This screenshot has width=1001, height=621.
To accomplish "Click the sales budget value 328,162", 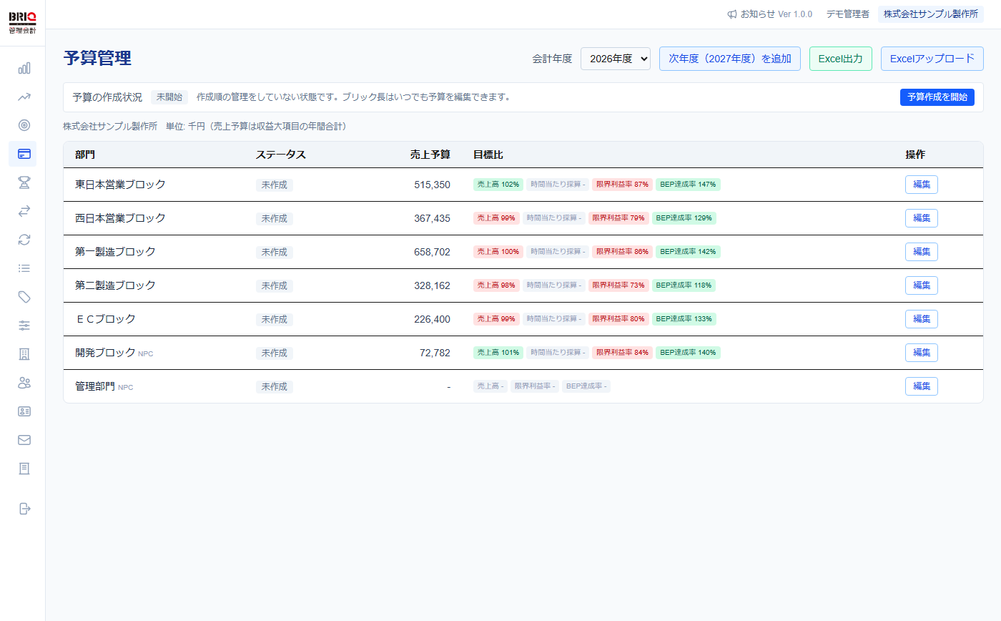I will click(432, 285).
